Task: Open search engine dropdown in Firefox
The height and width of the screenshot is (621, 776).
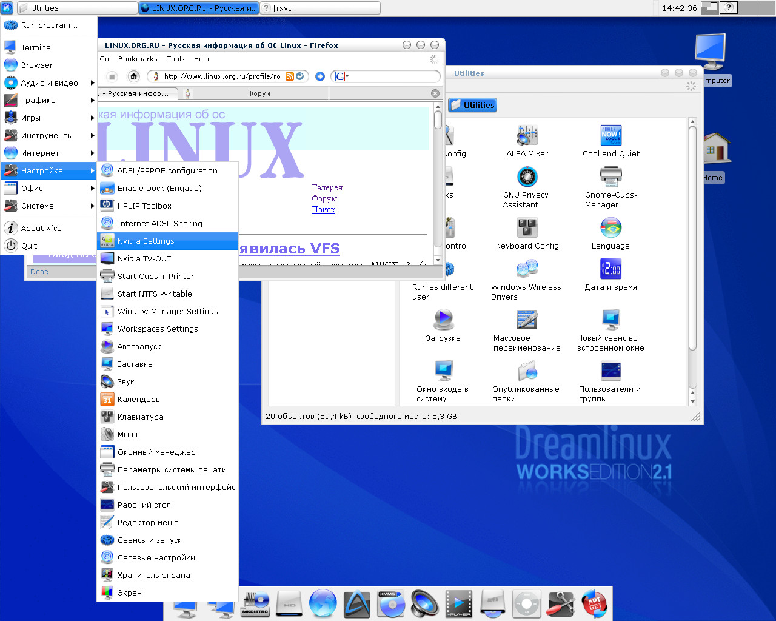Action: [x=341, y=76]
